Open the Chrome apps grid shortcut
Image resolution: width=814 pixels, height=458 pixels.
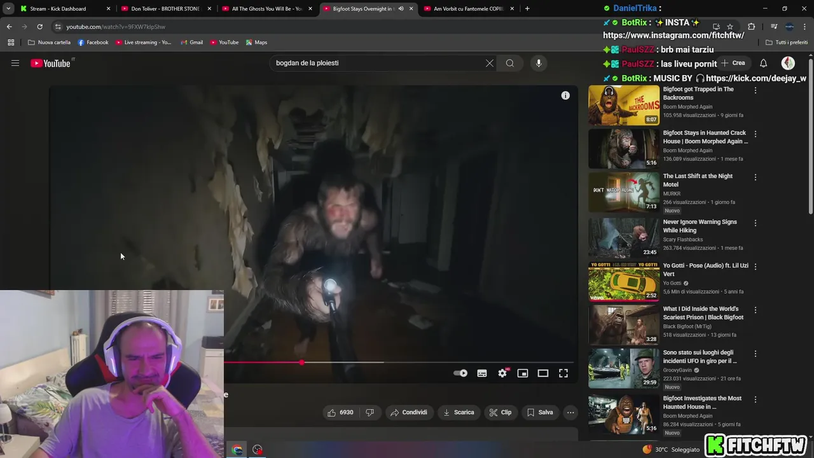tap(11, 43)
